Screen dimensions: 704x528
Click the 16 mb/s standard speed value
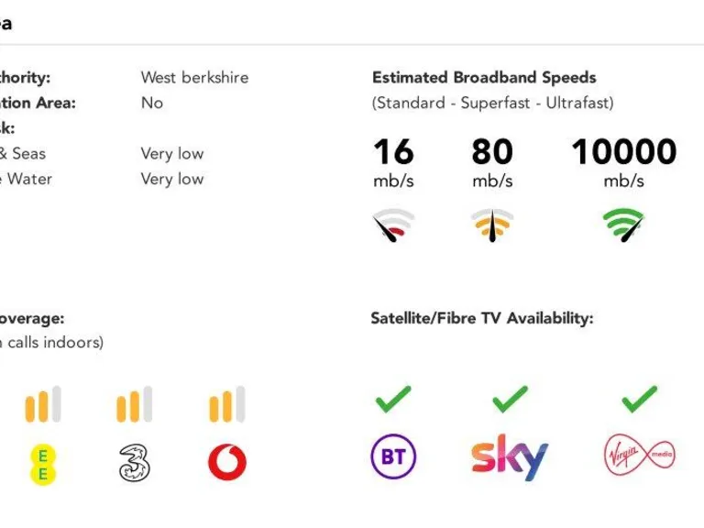pyautogui.click(x=393, y=152)
